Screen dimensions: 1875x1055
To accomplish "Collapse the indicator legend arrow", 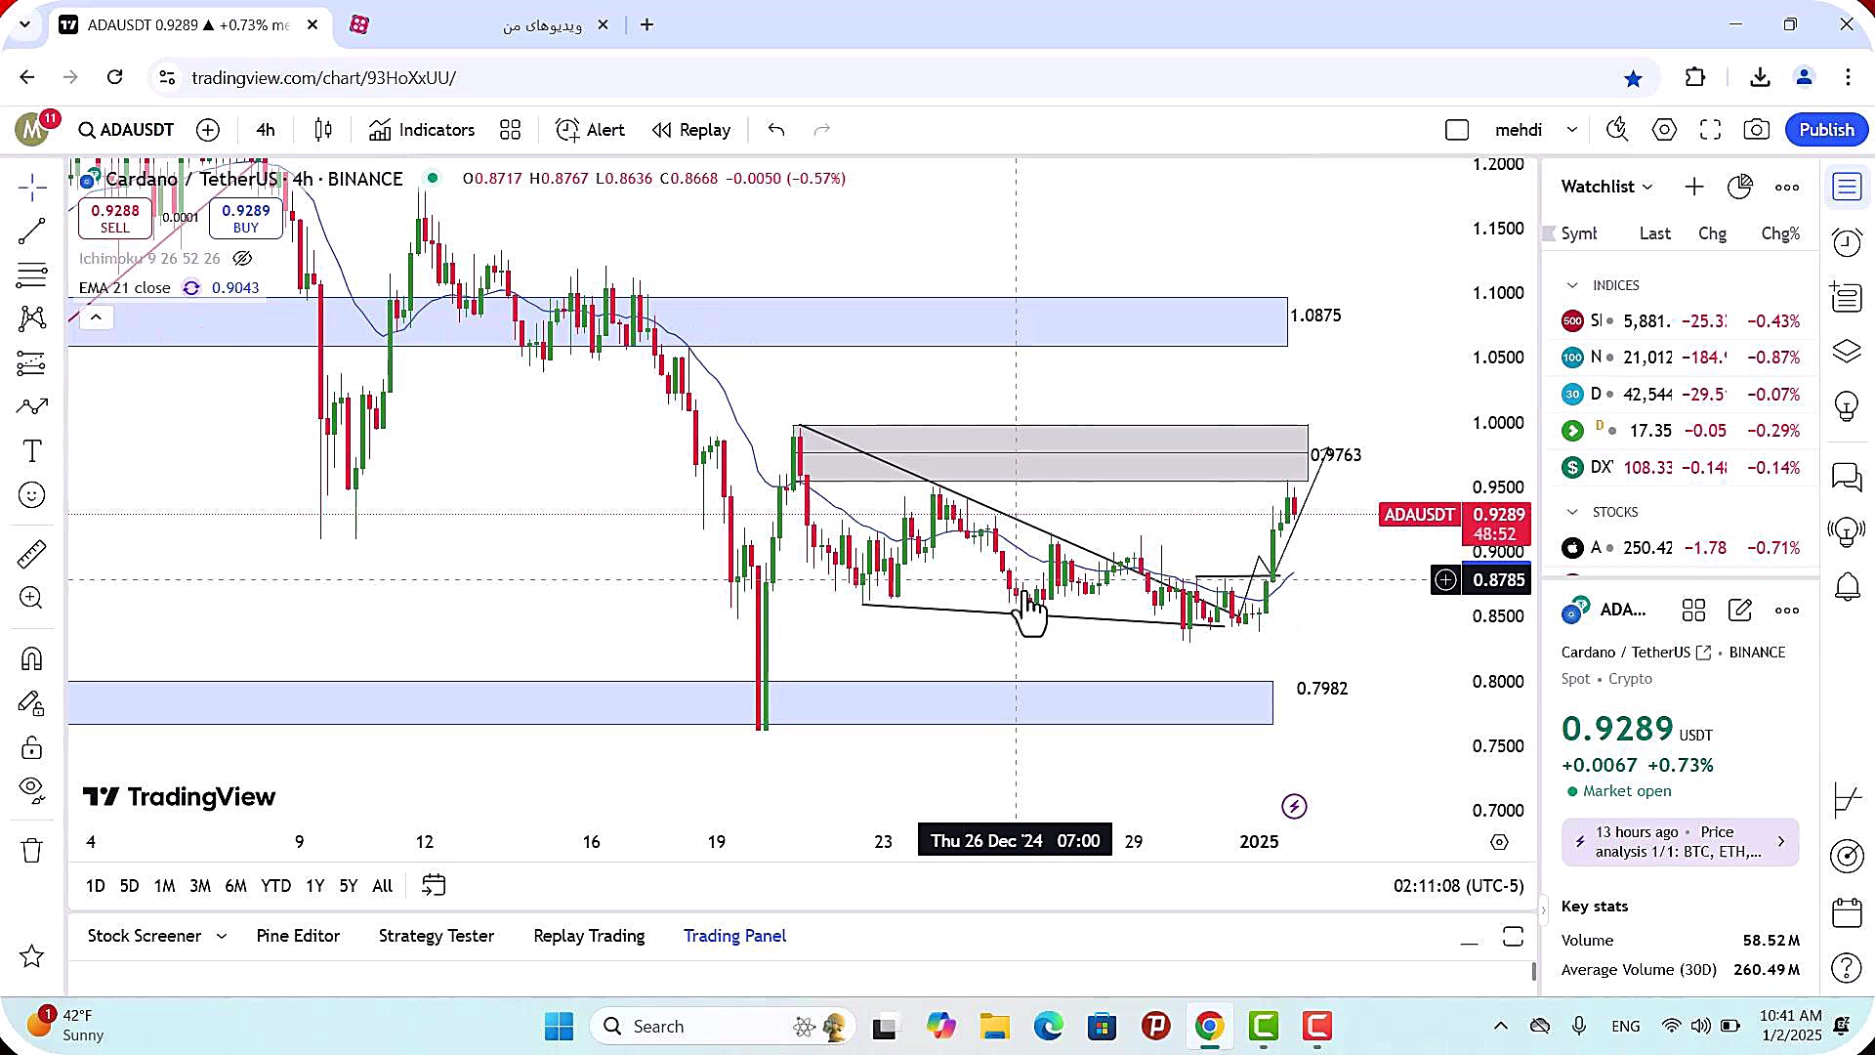I will pos(96,317).
